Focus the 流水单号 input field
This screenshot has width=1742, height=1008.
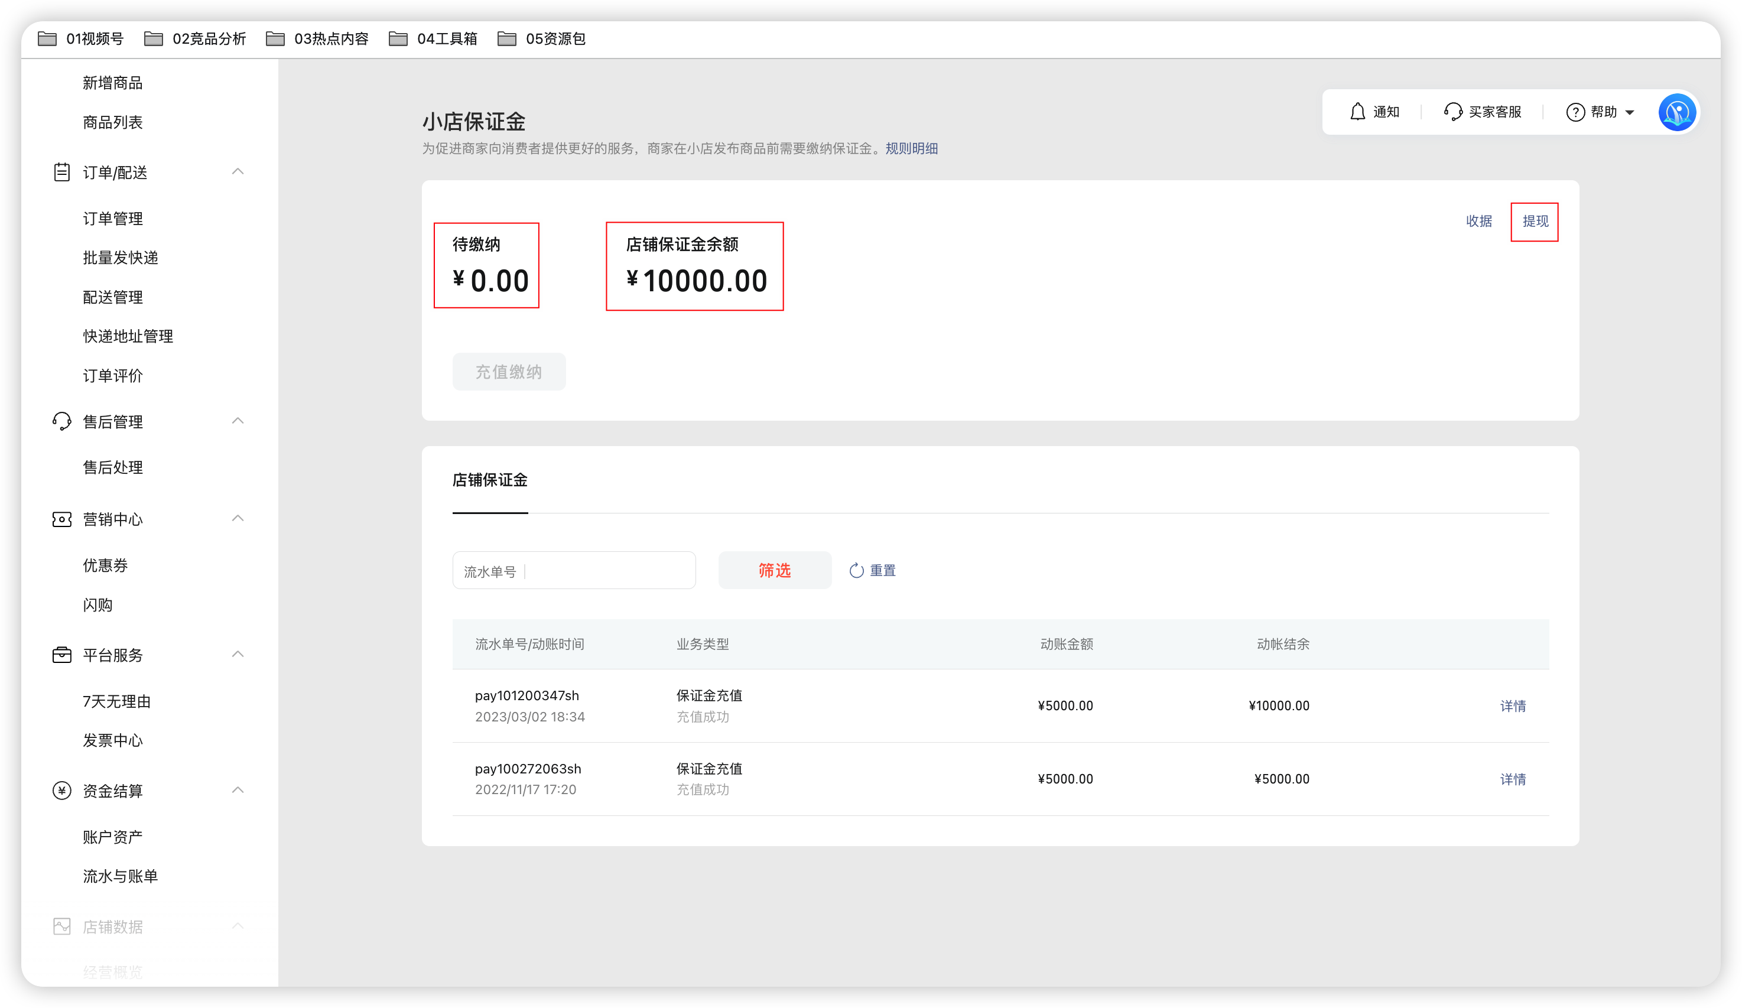pyautogui.click(x=574, y=570)
